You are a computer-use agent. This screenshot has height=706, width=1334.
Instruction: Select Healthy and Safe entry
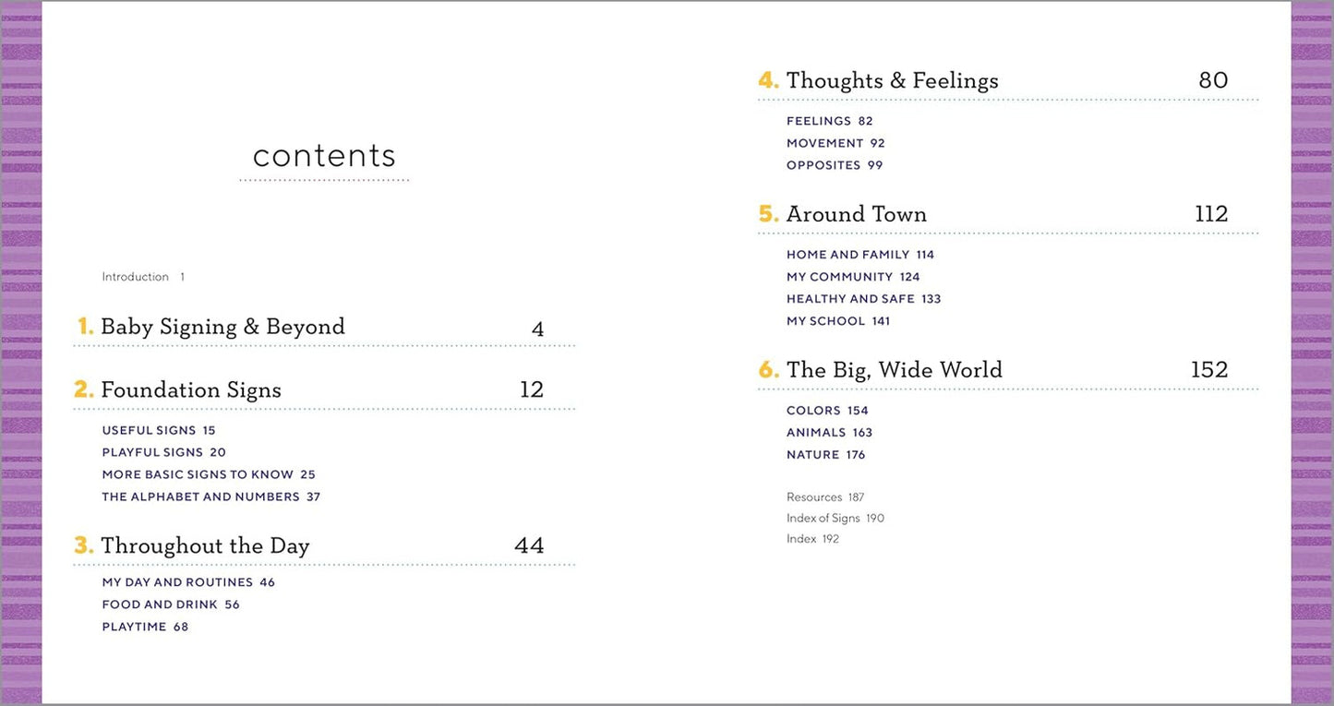pyautogui.click(x=850, y=299)
